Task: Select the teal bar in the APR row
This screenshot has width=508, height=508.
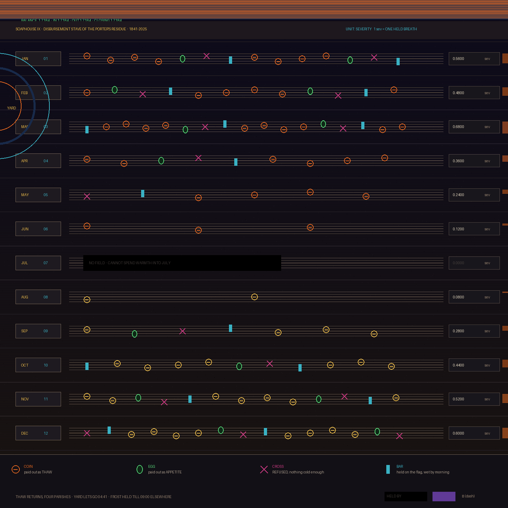Action: pyautogui.click(x=236, y=162)
